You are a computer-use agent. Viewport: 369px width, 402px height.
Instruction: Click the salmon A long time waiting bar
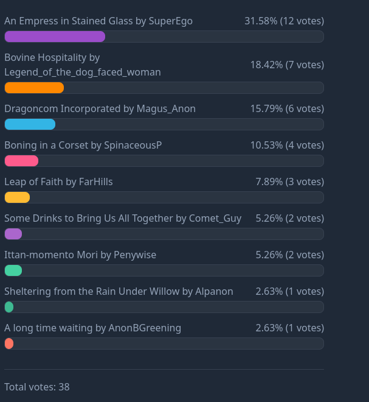pos(9,344)
